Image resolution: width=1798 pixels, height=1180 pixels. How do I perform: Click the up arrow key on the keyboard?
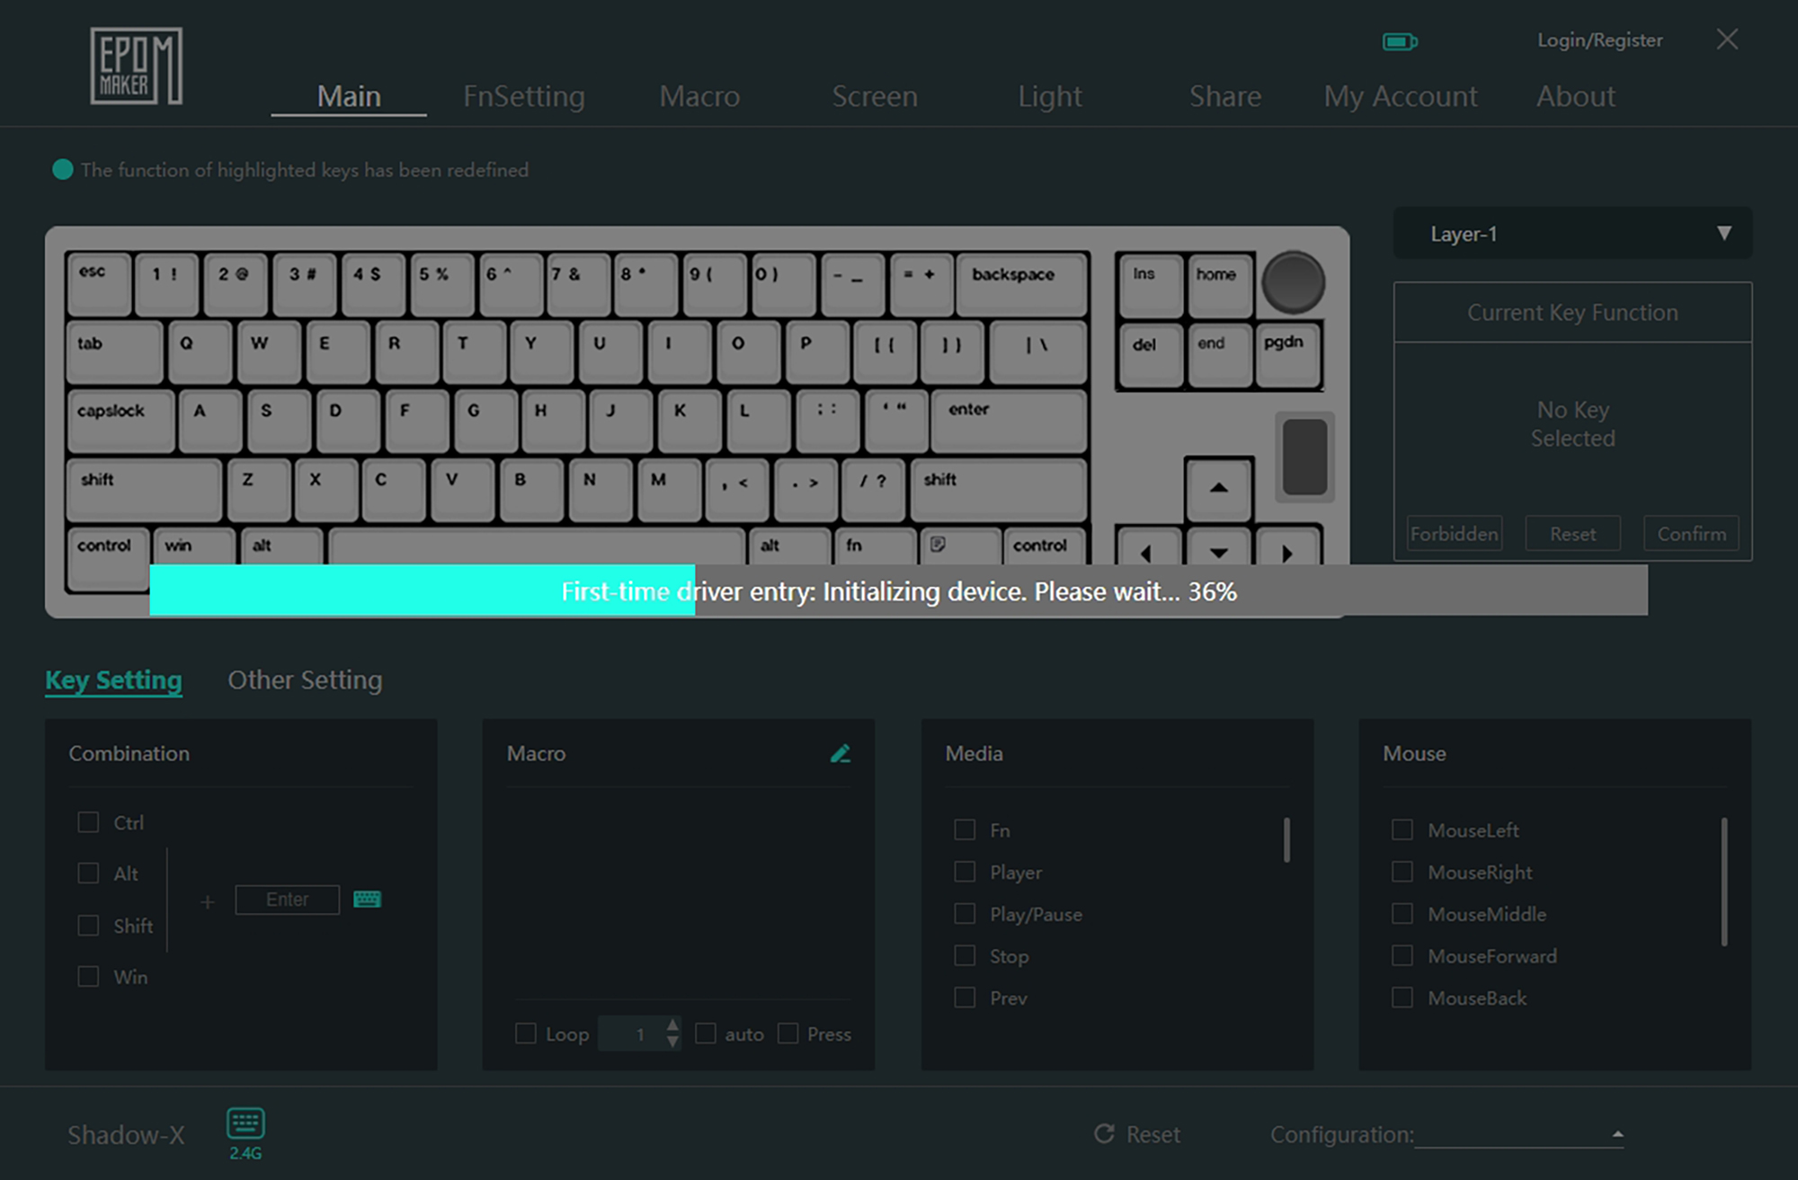[1218, 488]
